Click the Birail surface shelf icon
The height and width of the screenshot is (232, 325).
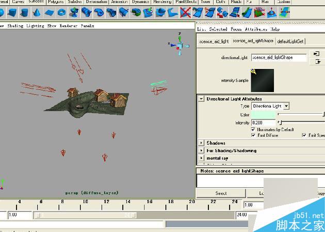pyautogui.click(x=124, y=12)
